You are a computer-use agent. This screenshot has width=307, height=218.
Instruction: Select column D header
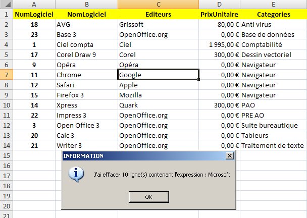tap(219, 5)
